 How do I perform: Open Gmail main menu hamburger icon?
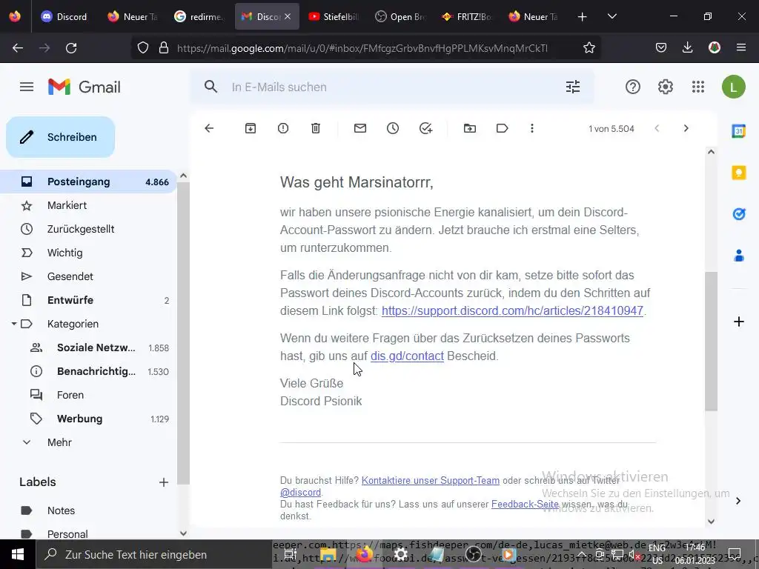point(27,87)
